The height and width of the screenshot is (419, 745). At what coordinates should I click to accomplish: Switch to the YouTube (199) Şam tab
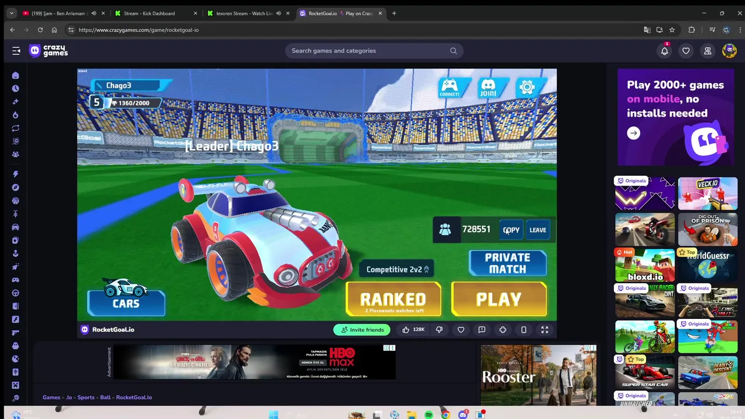click(63, 13)
